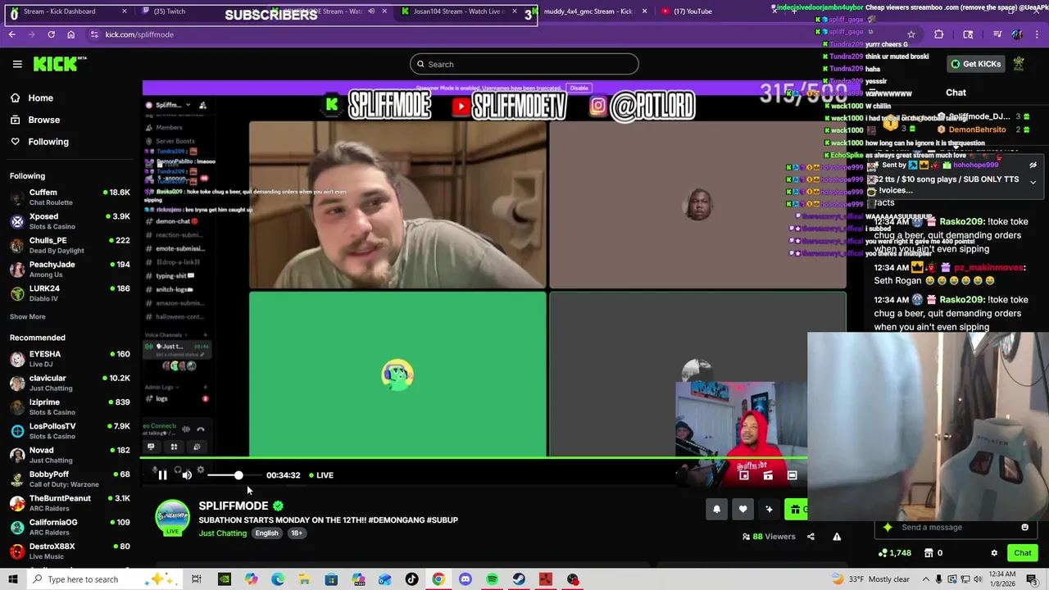1049x590 pixels.
Task: Open SPLIFFMODE channel avatar
Action: [x=172, y=518]
